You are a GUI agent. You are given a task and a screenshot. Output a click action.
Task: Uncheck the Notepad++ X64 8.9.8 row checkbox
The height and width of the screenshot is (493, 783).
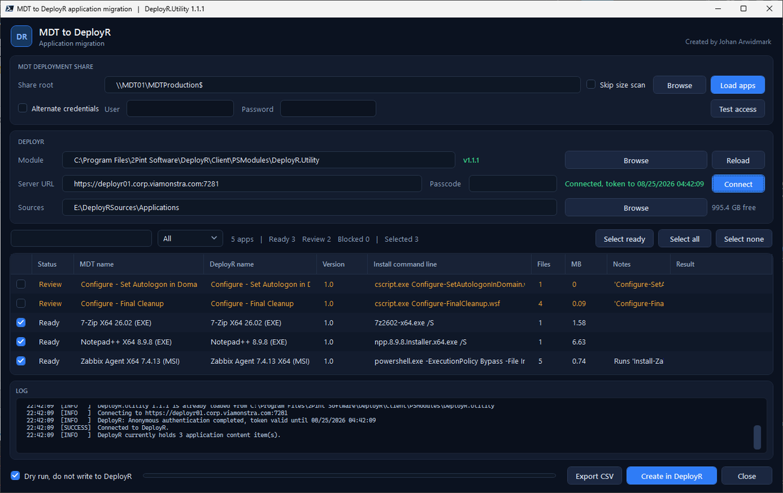click(22, 342)
